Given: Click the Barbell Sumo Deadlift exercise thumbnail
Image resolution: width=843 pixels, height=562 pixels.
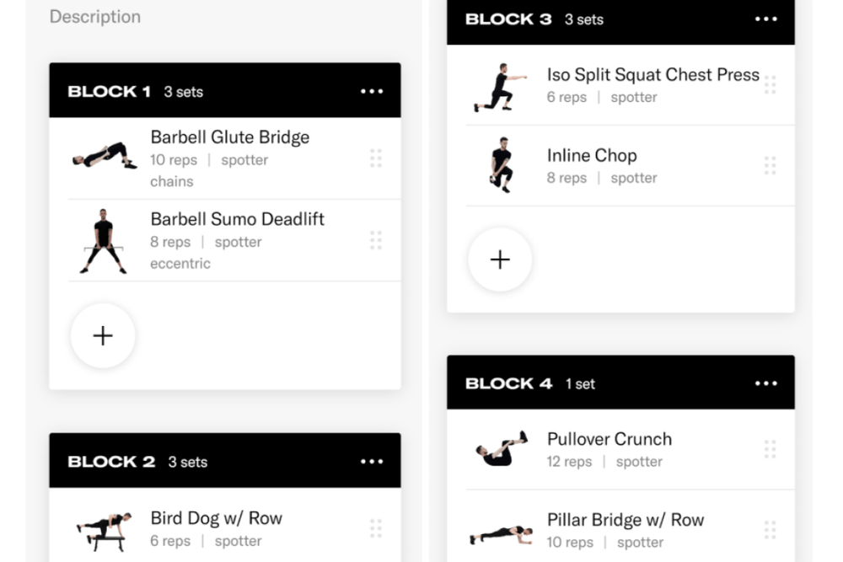Looking at the screenshot, I should (103, 240).
